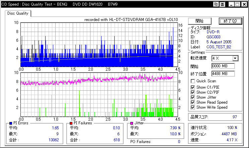Click the copy-to-clipboard icon in title bar
The height and width of the screenshot is (148, 249).
[216, 4]
